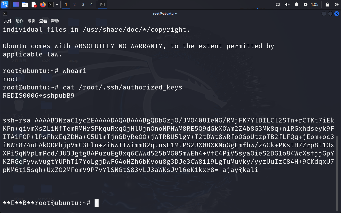Open the 文件 (File) menu
Screen dimensions: 341x213
coord(8,21)
